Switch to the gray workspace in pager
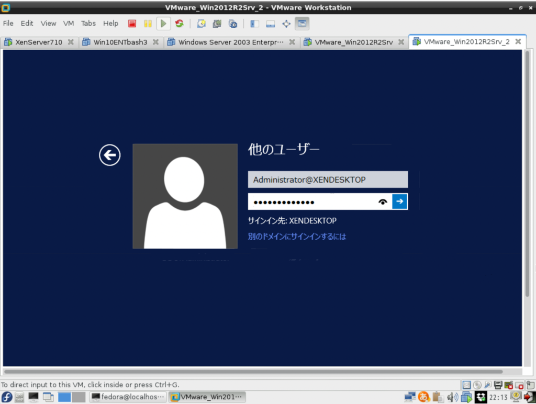Screen dimensions: 536x404 click(79, 397)
